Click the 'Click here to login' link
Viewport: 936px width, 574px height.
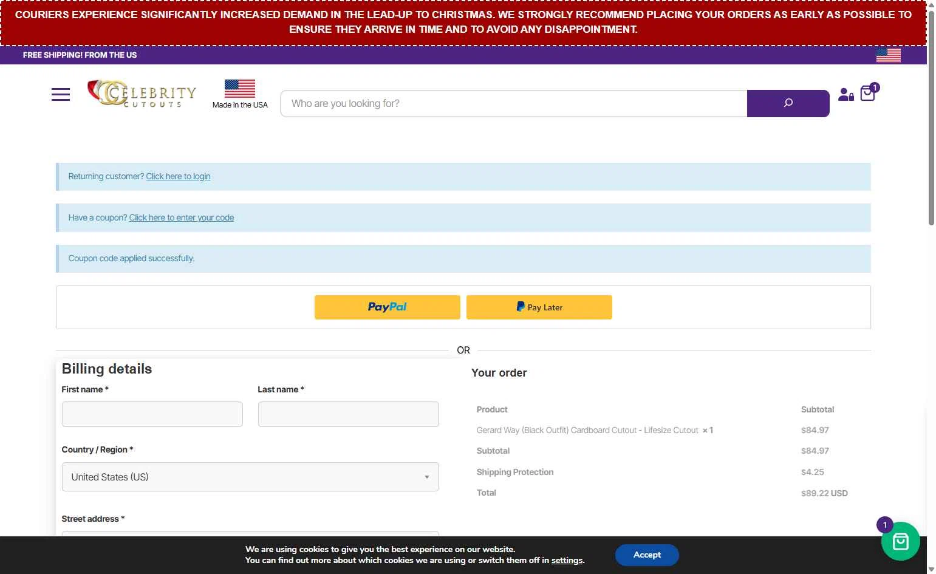(x=178, y=177)
